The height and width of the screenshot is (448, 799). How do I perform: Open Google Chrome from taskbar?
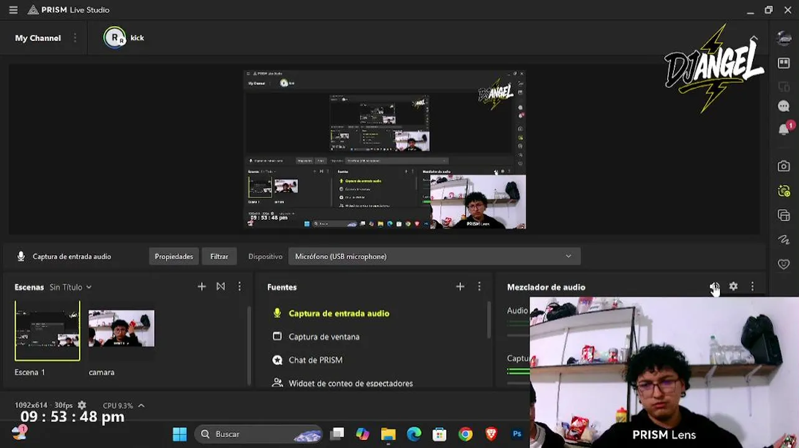click(465, 434)
